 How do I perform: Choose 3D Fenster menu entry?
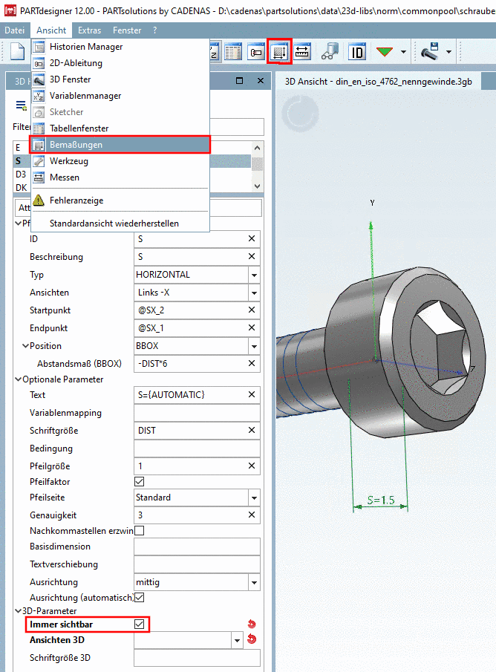point(120,79)
